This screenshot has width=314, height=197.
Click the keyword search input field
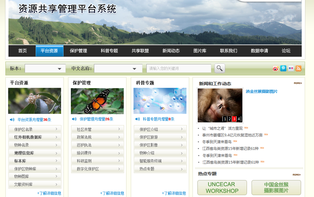[179, 68]
